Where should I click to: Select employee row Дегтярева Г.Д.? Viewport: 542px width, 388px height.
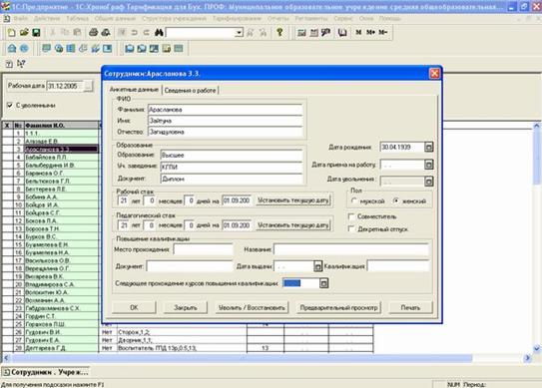point(61,348)
